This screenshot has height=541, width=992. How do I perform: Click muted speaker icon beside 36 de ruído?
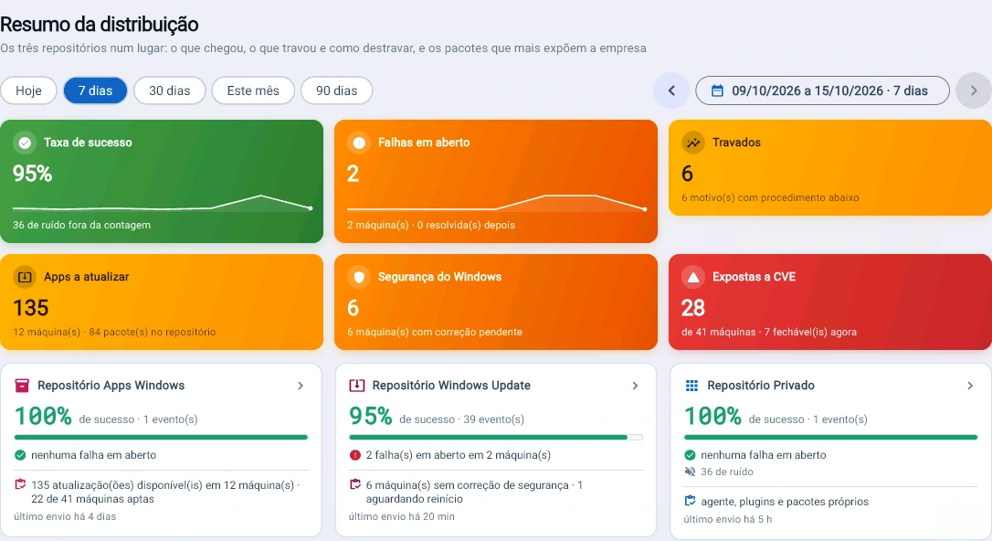point(690,472)
